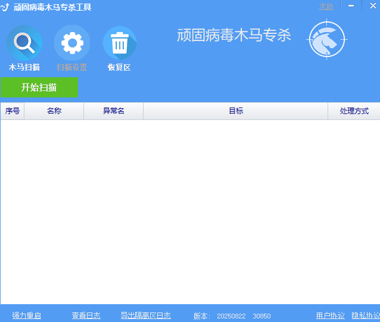This screenshot has width=380, height=322.
Task: Open the 求助 help link
Action: (x=326, y=7)
